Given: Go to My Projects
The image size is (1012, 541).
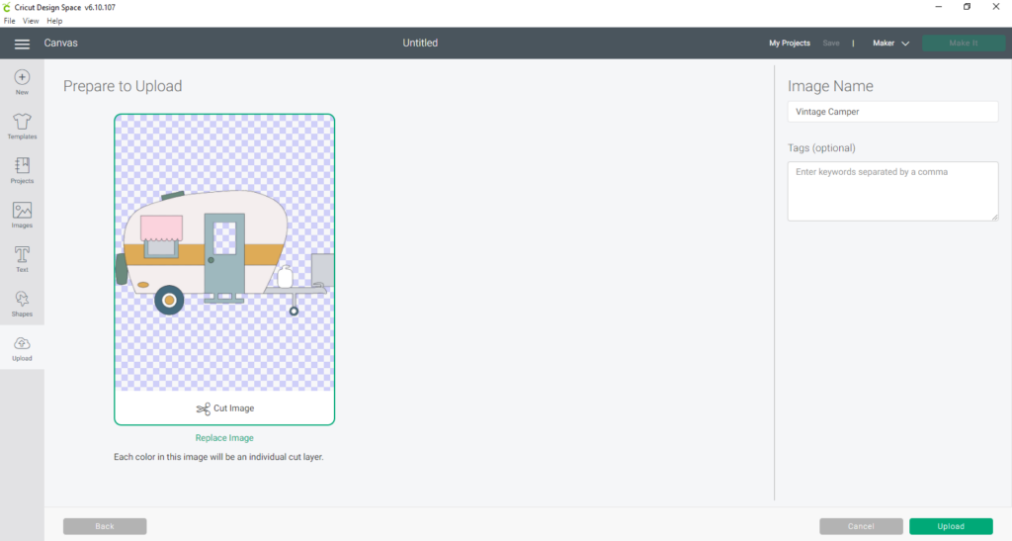Looking at the screenshot, I should pyautogui.click(x=790, y=44).
